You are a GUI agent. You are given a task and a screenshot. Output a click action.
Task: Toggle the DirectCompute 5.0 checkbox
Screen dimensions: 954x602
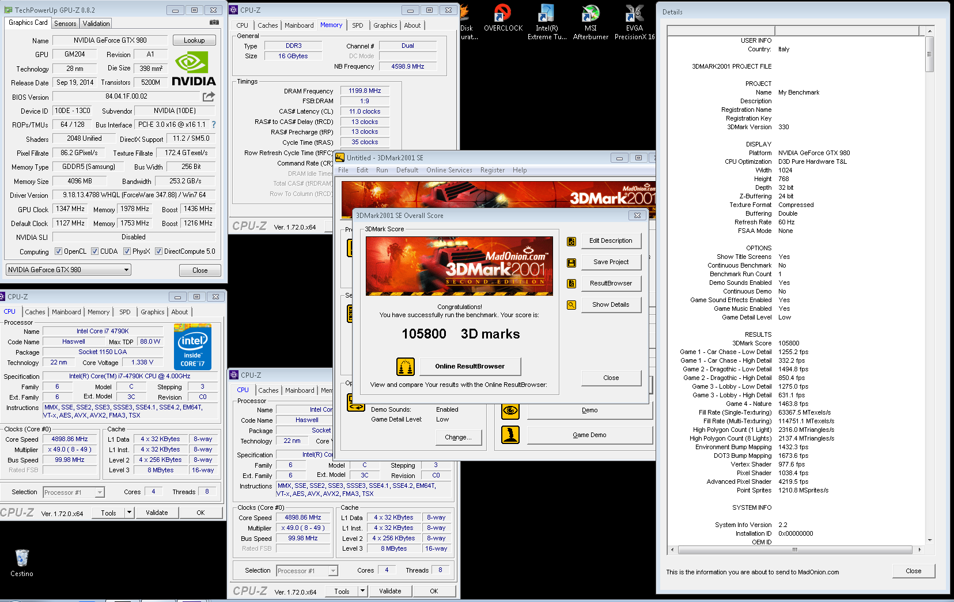click(158, 251)
